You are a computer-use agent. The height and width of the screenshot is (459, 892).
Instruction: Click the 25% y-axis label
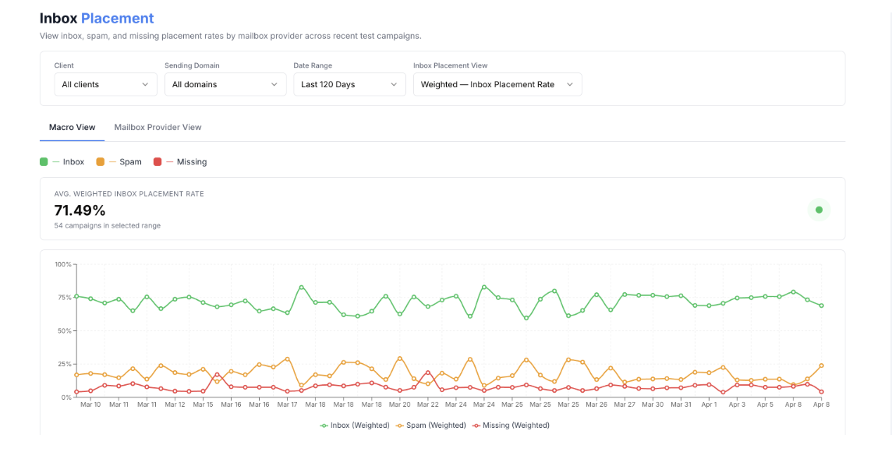pyautogui.click(x=64, y=364)
